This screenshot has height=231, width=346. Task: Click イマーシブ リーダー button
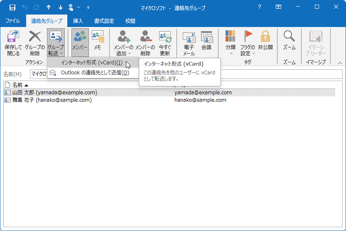316,43
